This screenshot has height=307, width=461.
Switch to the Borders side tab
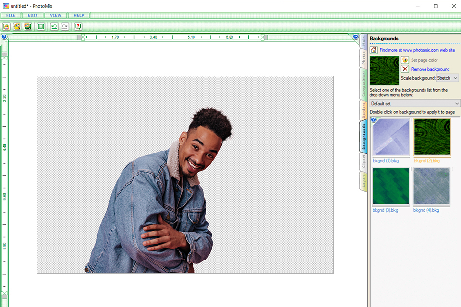[x=364, y=110]
